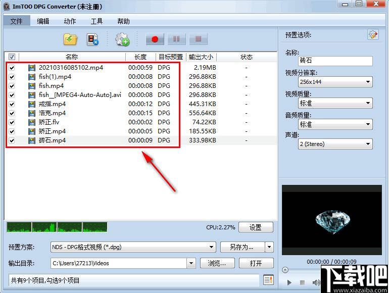The image size is (389, 293).
Task: Click icon of fish_[MPEG4-Auto-Auto].avi
Action: (32, 95)
